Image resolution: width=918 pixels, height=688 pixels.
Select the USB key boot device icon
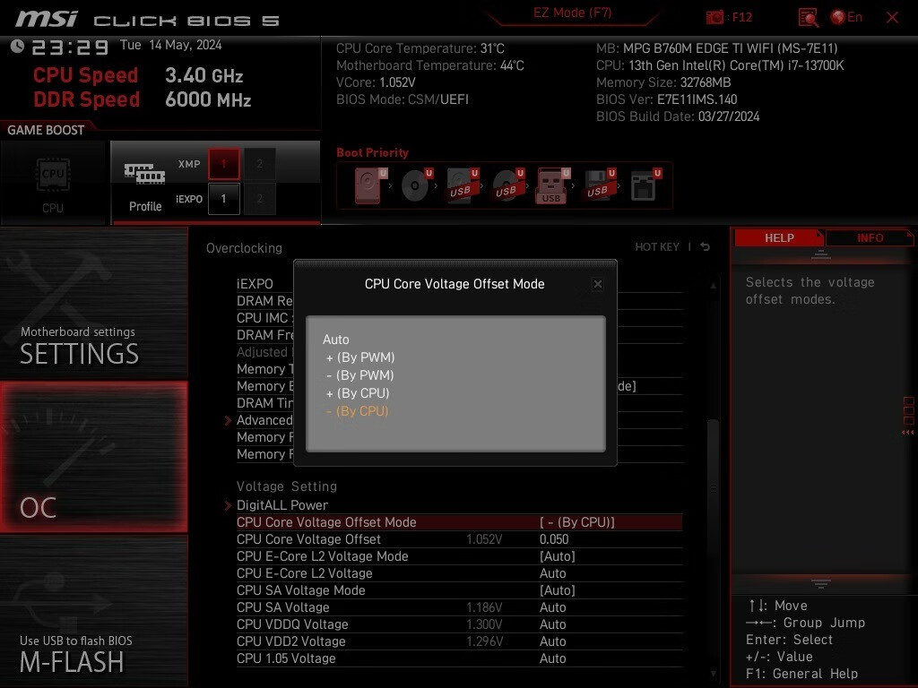point(550,185)
